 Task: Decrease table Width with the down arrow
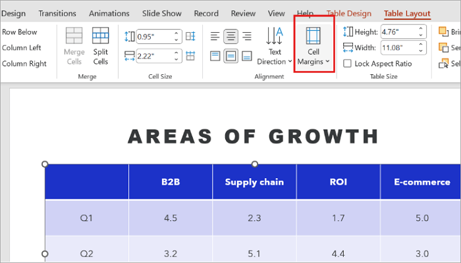pos(421,51)
